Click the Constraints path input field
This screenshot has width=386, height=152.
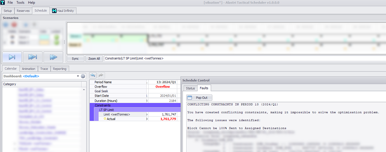click(x=244, y=58)
